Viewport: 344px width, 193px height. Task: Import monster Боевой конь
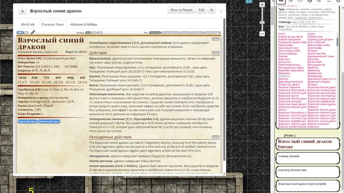point(315,37)
